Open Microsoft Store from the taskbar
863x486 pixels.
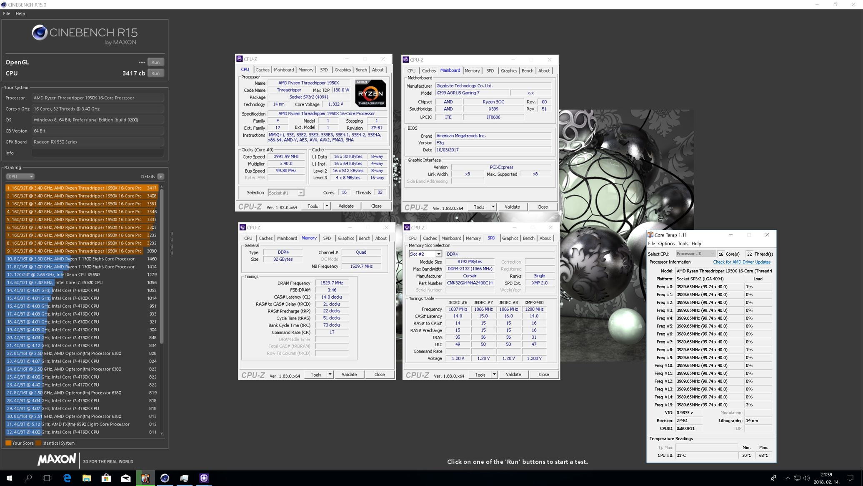[106, 478]
